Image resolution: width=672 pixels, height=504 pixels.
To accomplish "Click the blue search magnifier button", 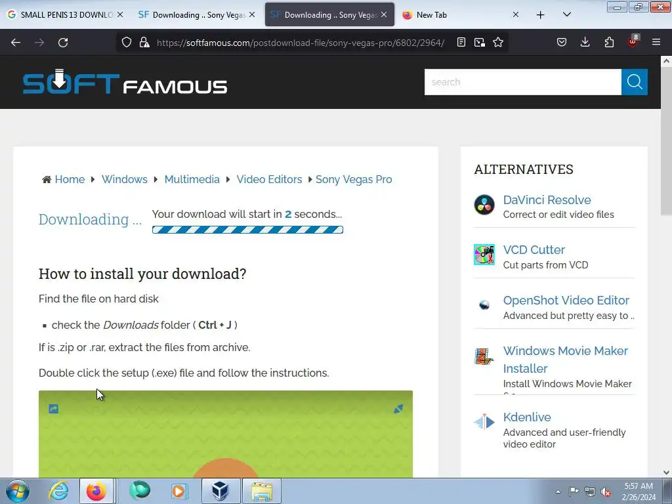I will click(635, 82).
